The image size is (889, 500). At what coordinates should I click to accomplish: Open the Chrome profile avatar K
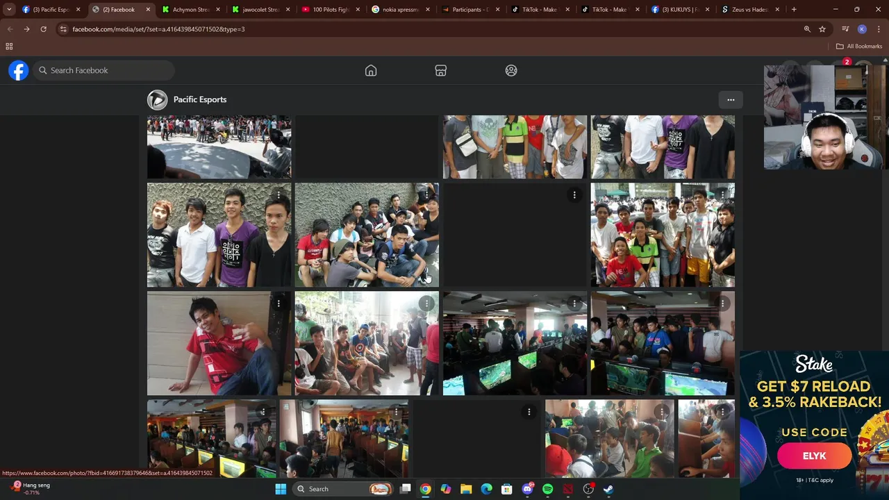(x=862, y=29)
